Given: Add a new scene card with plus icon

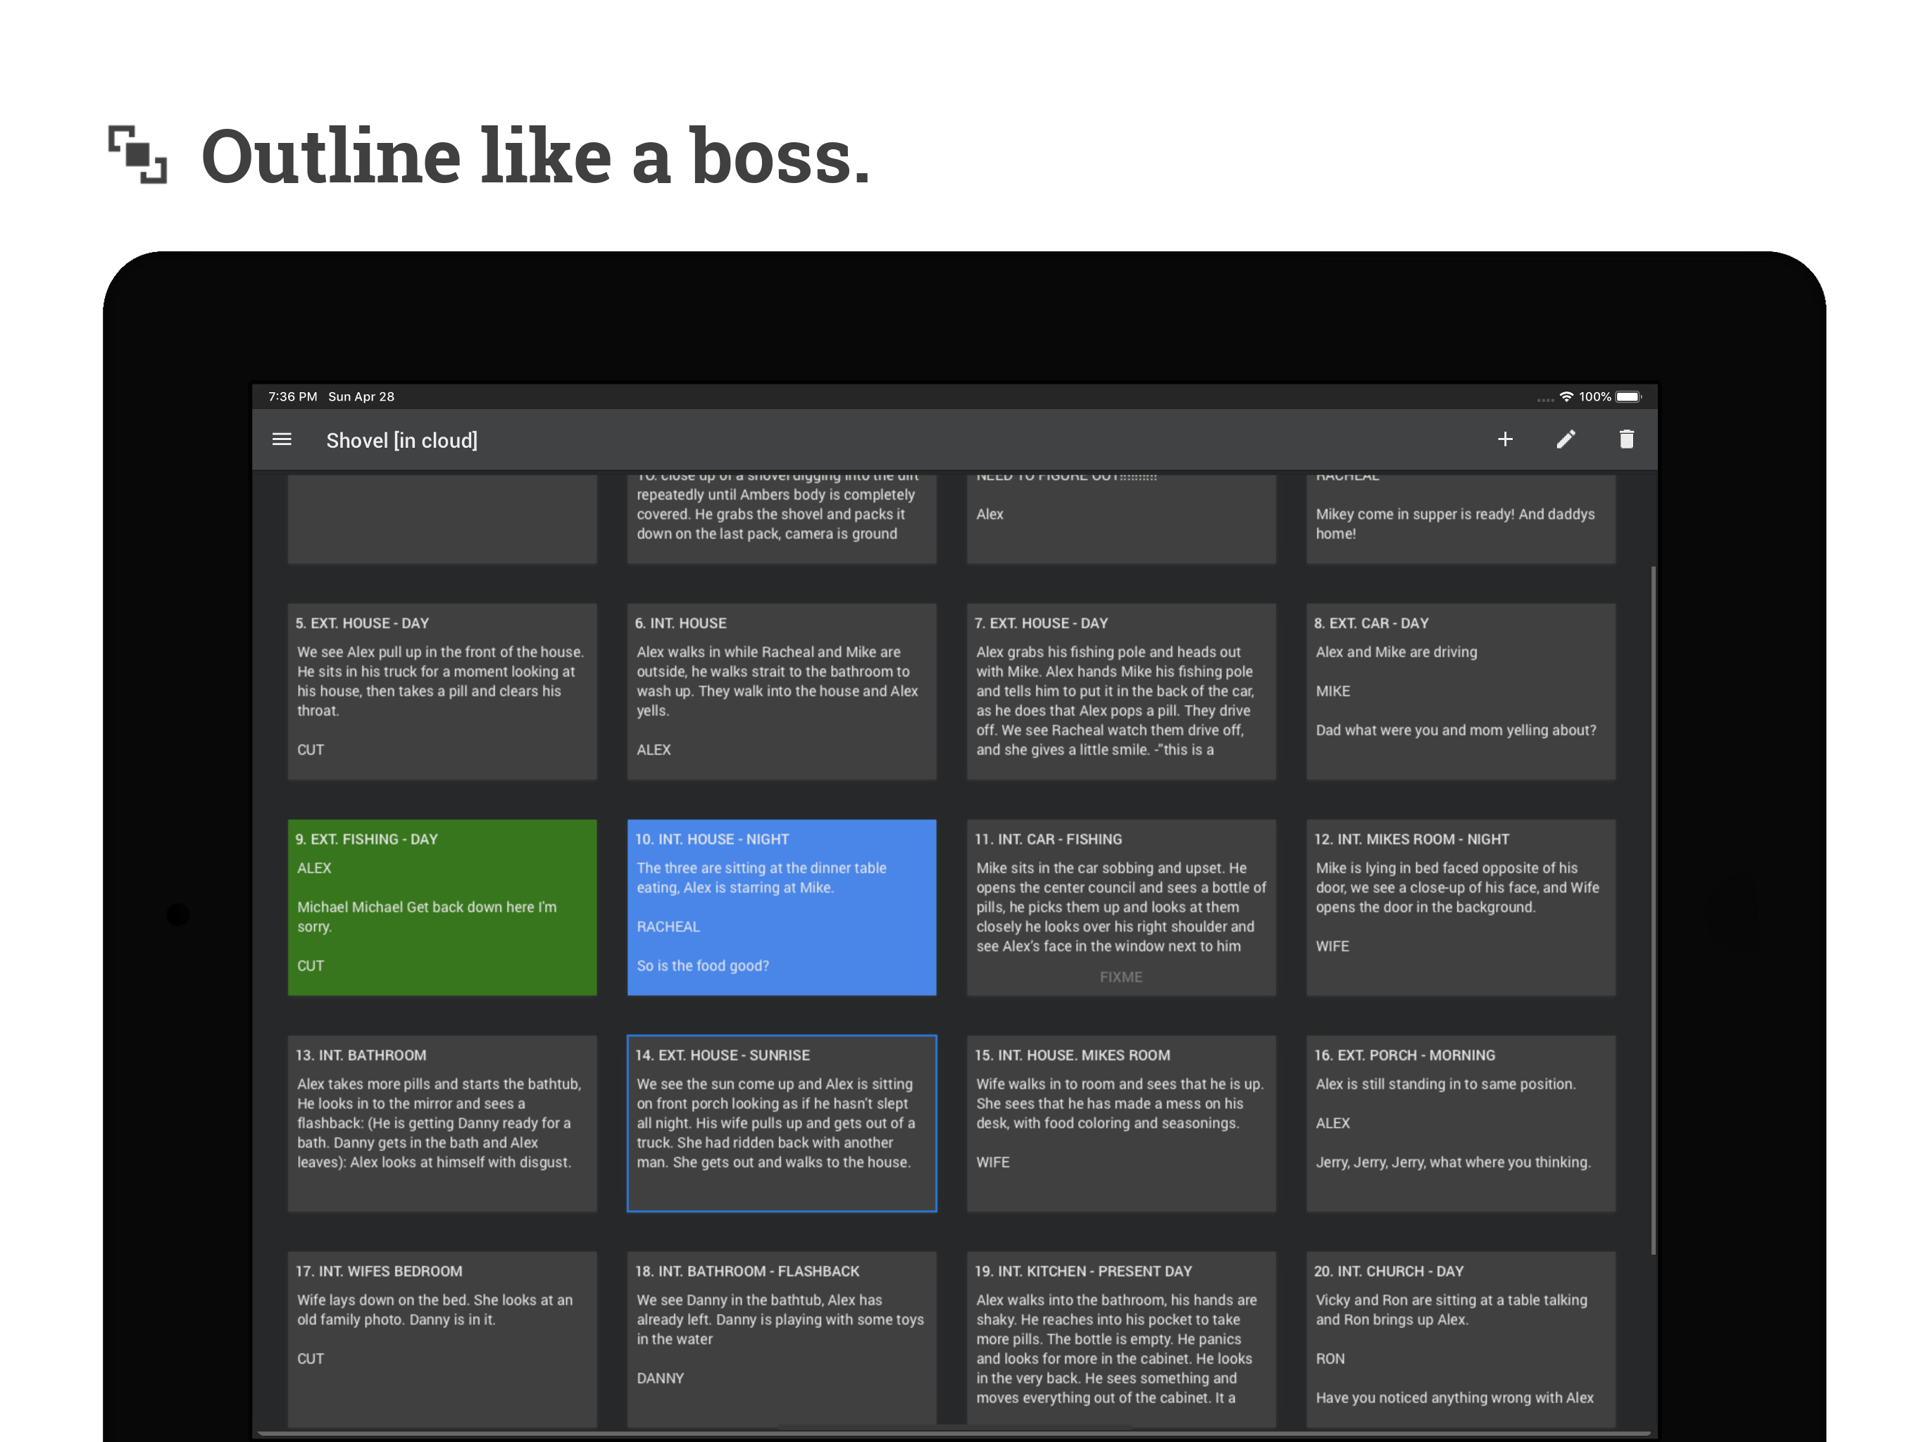Looking at the screenshot, I should tap(1505, 440).
